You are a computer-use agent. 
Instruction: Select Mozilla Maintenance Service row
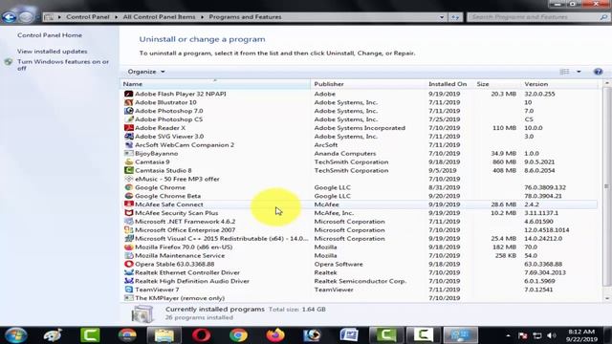360,255
